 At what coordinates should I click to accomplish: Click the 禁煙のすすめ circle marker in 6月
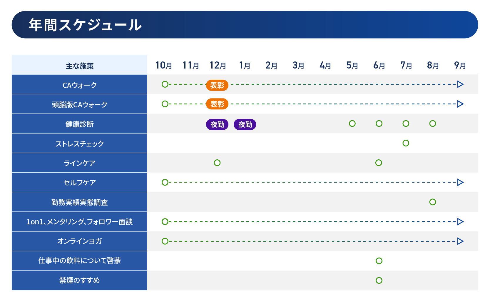[x=379, y=280]
